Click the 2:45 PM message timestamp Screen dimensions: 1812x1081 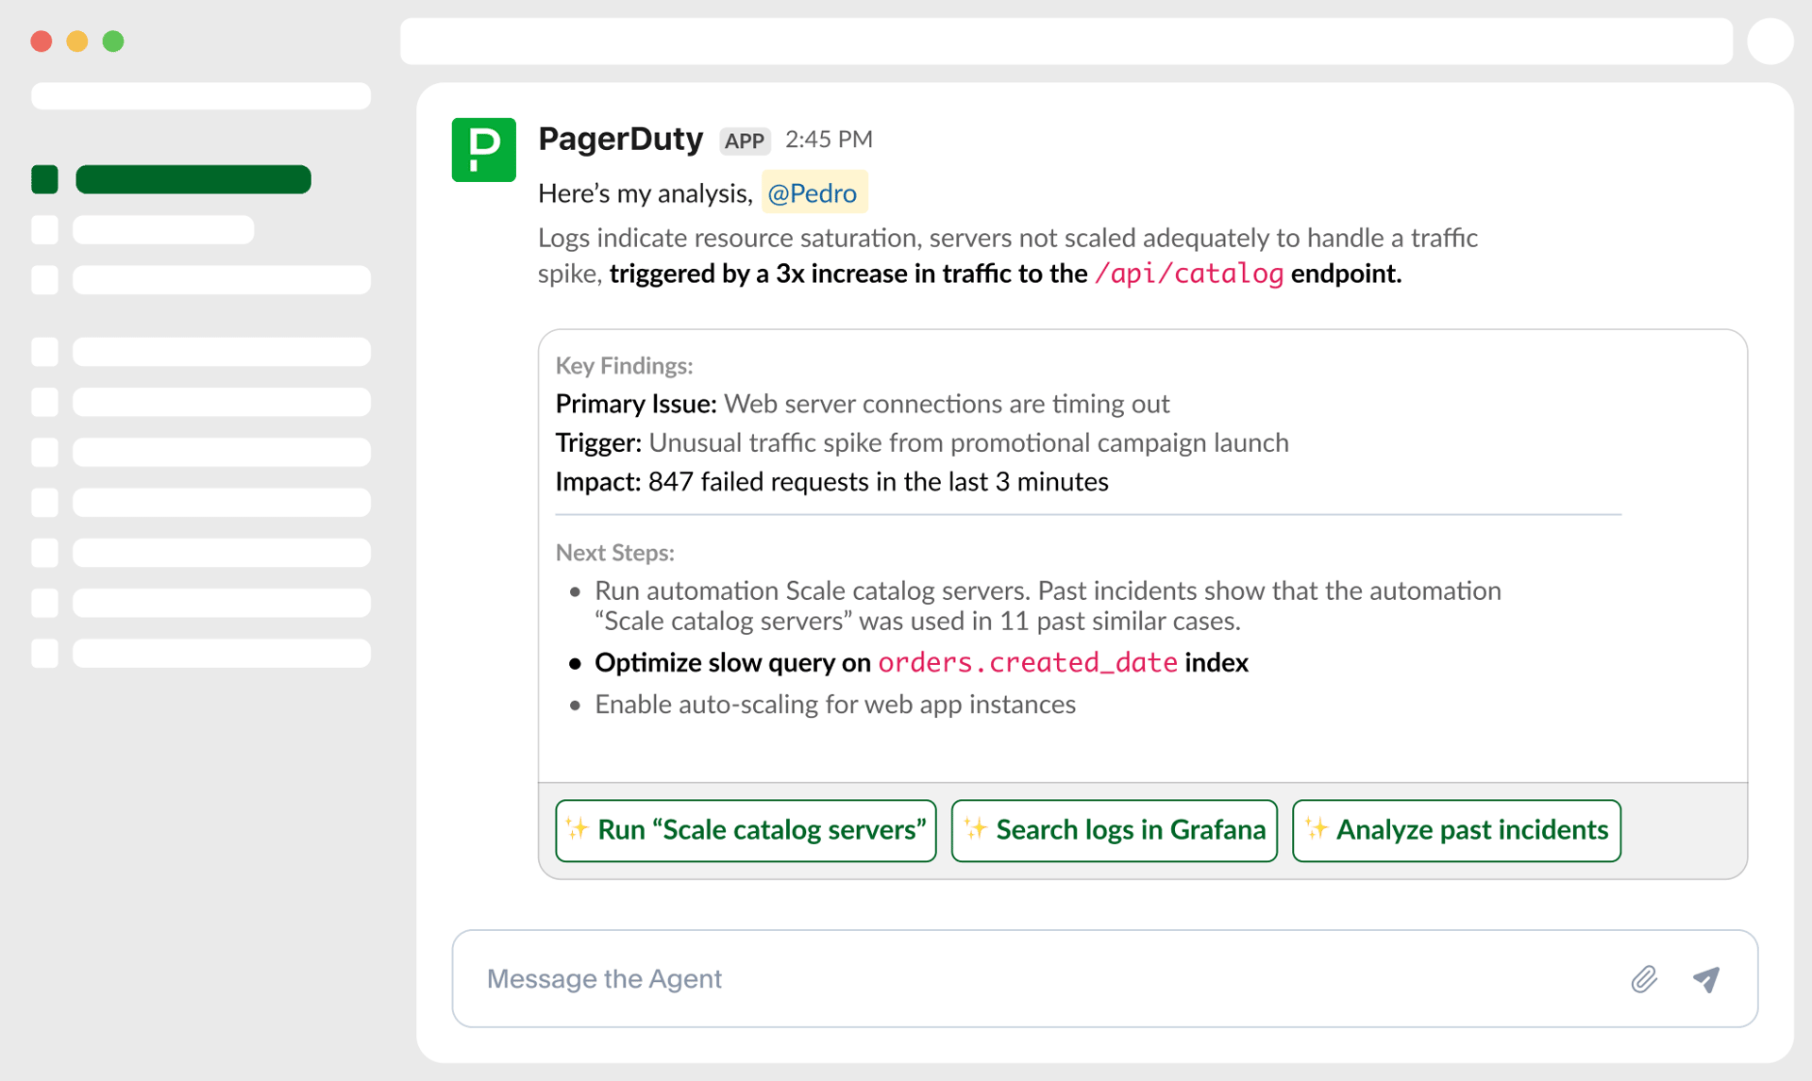829,140
